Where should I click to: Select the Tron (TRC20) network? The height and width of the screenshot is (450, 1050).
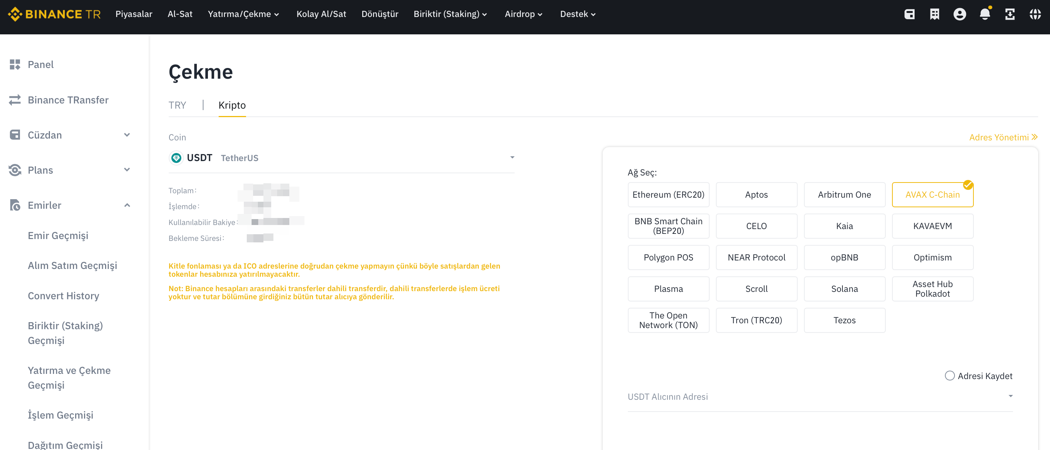coord(757,320)
